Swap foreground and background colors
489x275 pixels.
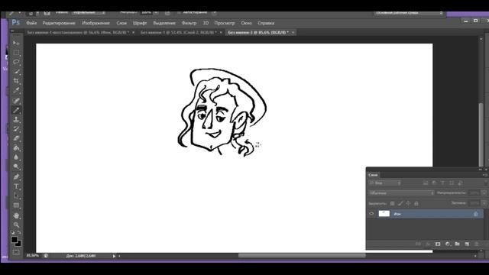(x=19, y=232)
